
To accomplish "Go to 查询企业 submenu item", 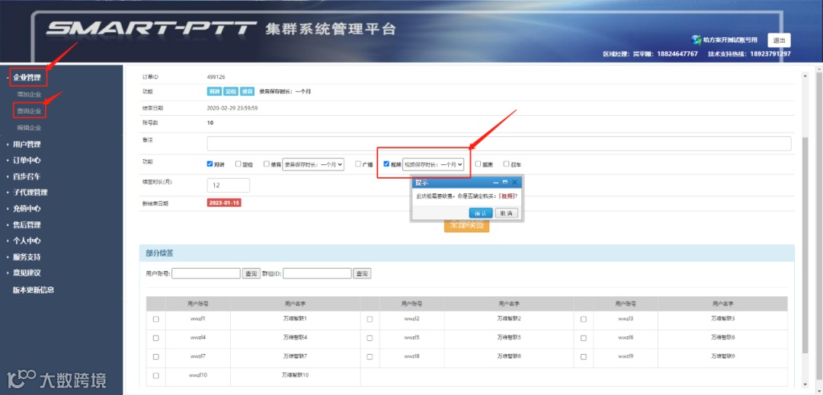I will [x=29, y=111].
